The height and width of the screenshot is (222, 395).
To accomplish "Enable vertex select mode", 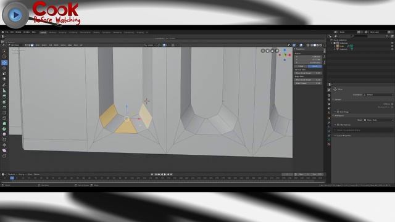I will click(26, 45).
